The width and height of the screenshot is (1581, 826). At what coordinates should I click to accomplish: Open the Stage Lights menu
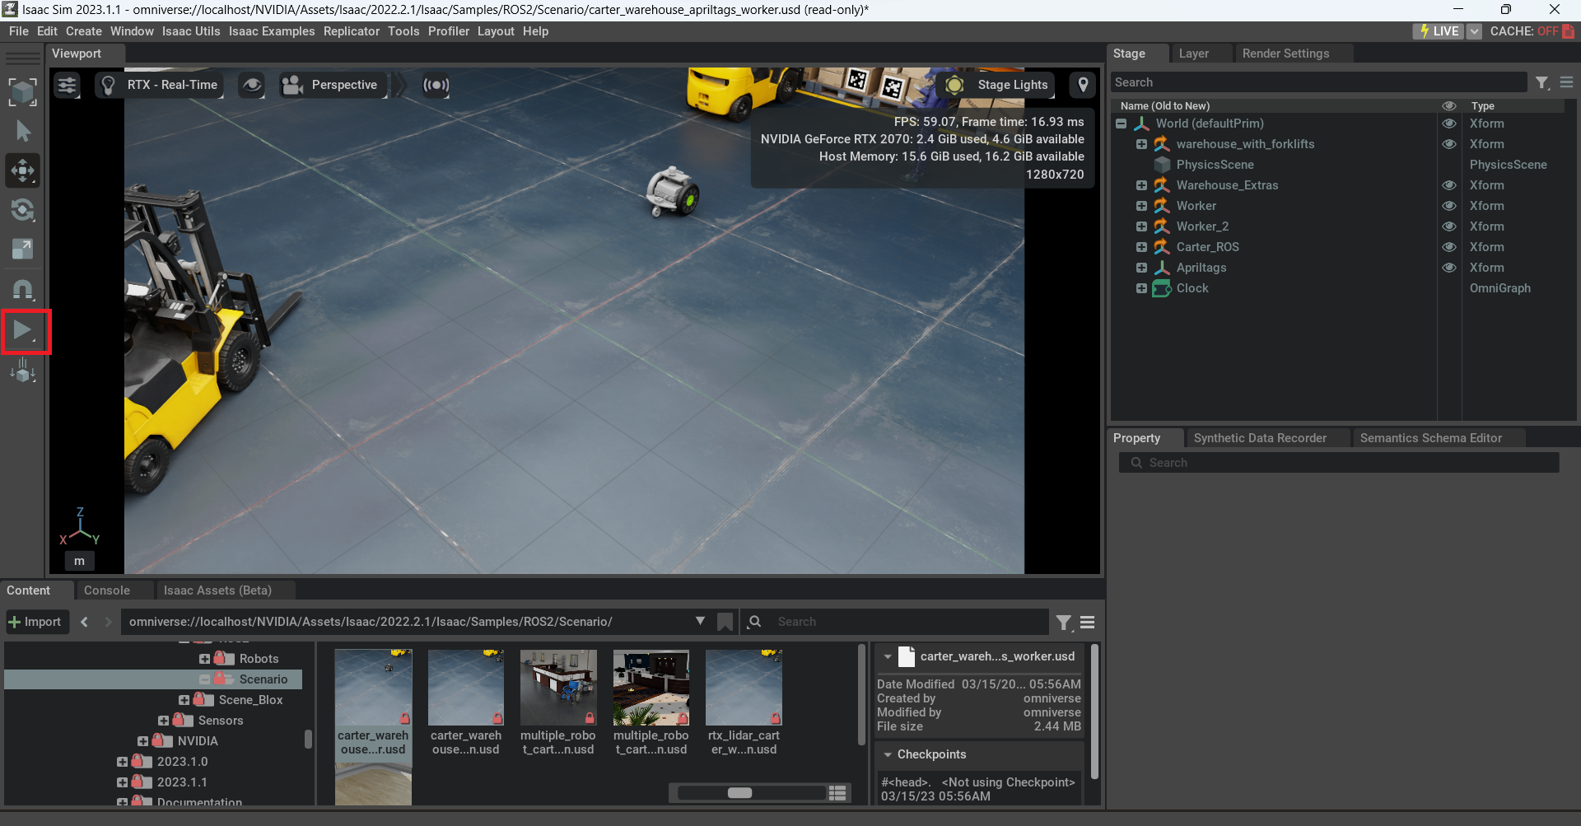(998, 85)
